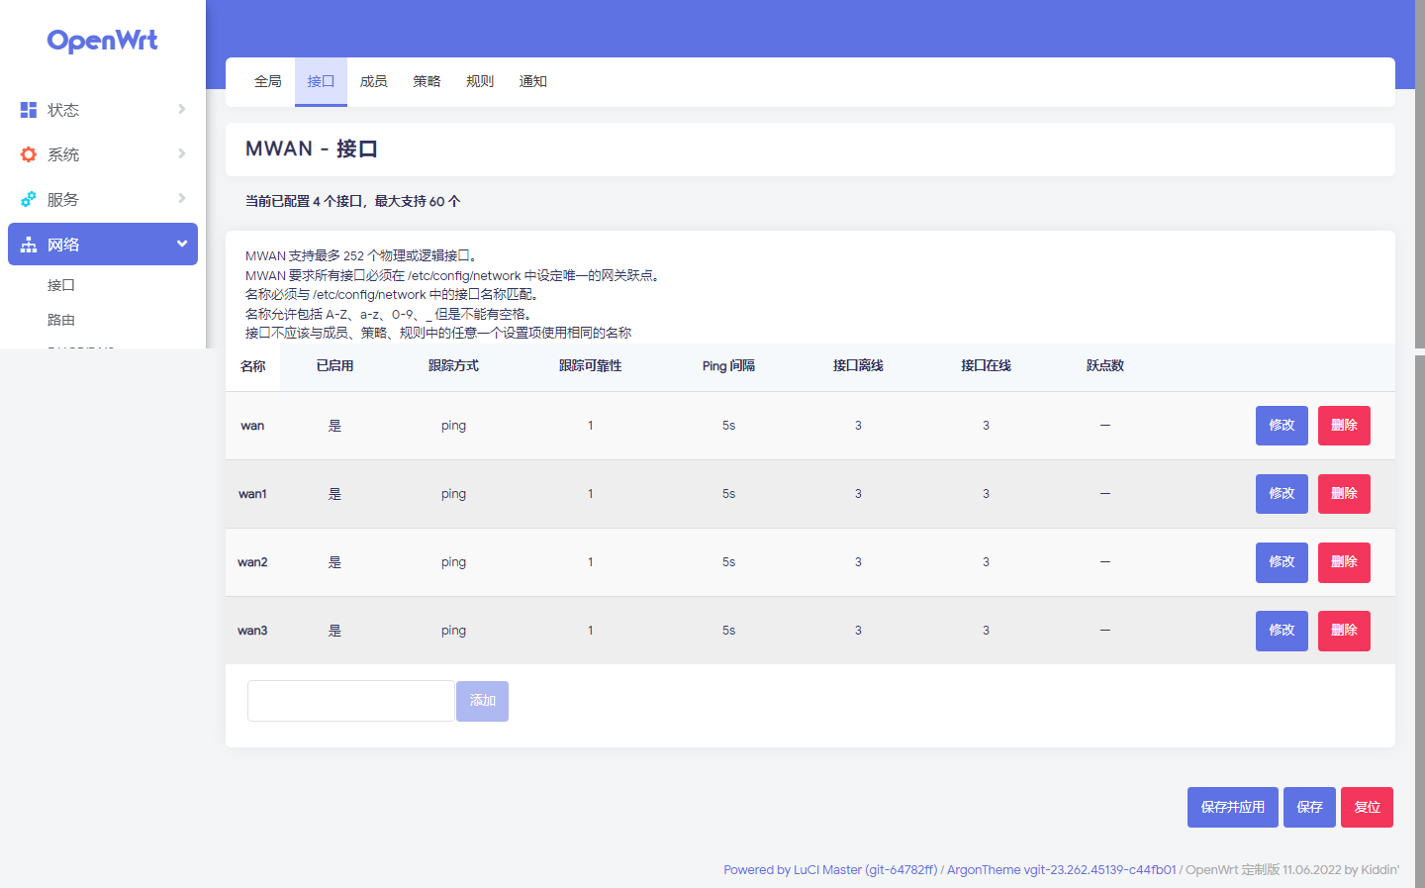Click the 保存并应用 button

1232,807
